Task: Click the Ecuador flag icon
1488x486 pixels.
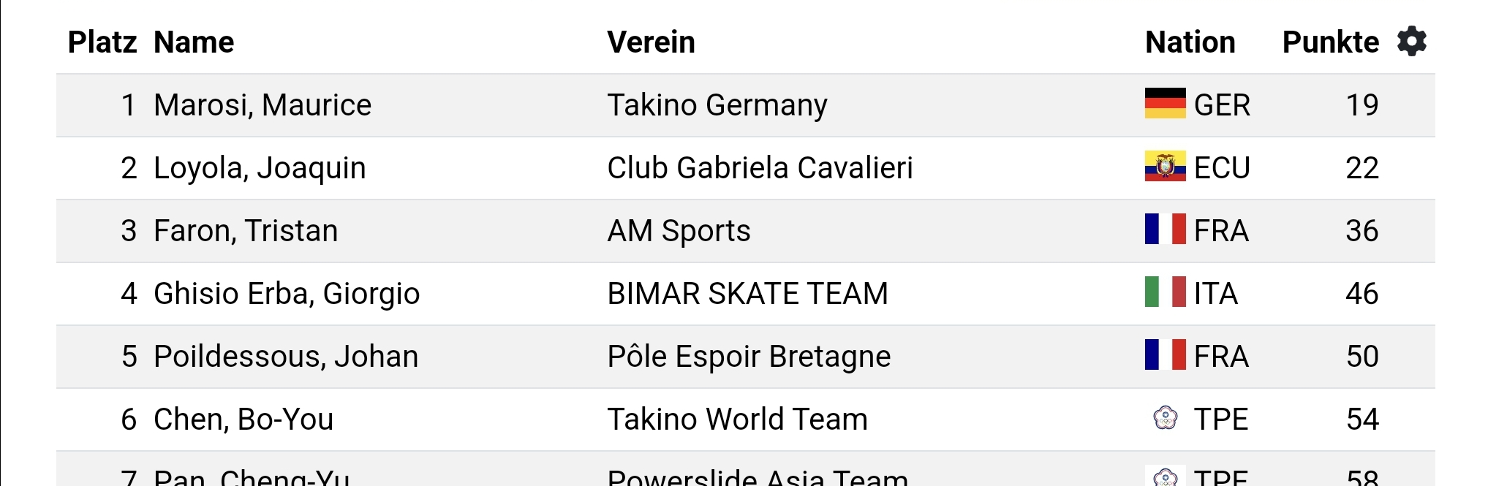Action: coord(1165,167)
